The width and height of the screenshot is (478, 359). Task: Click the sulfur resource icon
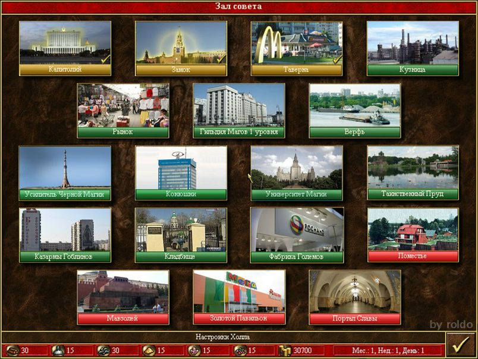coord(149,351)
